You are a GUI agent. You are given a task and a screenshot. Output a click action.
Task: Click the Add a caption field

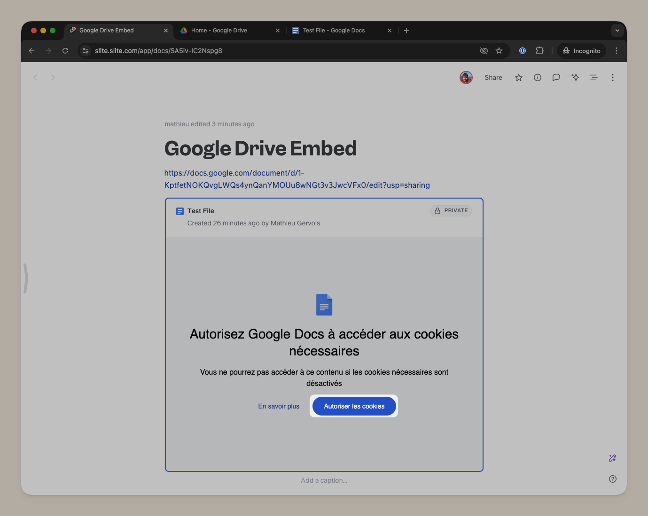click(x=324, y=480)
